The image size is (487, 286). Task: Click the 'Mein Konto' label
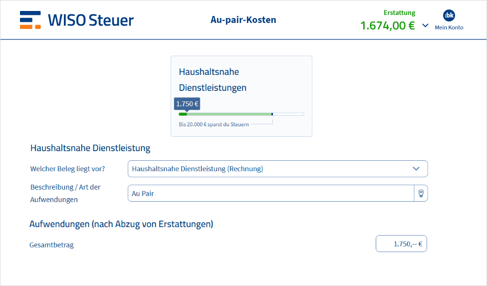point(449,27)
